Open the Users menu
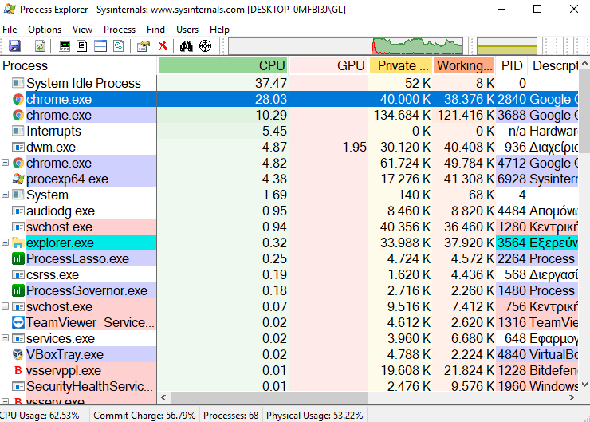The image size is (590, 422). coord(187,30)
